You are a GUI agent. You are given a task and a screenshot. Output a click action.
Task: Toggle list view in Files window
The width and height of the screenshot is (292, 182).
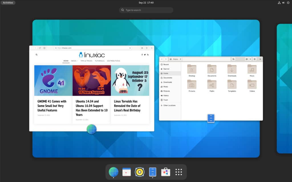point(247,59)
